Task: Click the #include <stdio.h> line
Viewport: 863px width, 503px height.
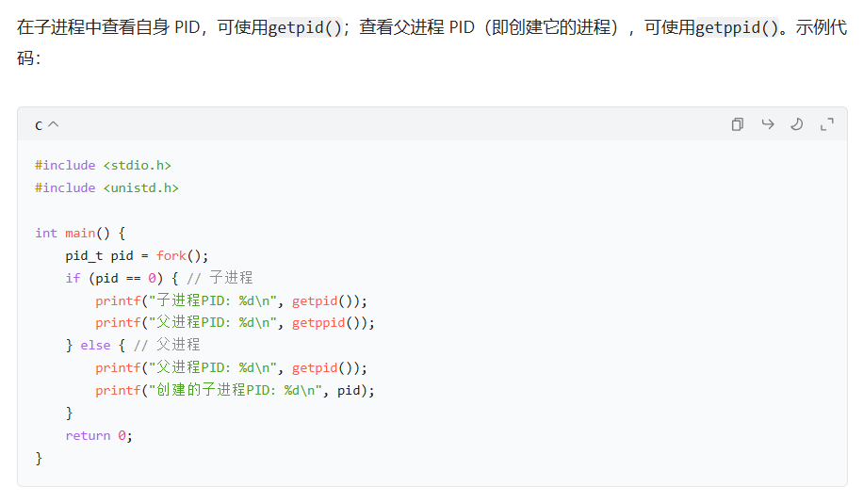Action: [103, 165]
